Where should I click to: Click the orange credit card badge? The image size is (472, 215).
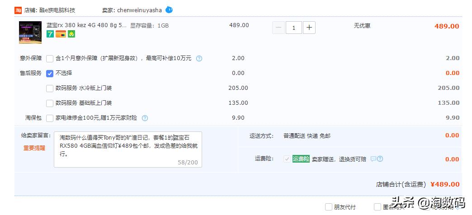click(61, 34)
